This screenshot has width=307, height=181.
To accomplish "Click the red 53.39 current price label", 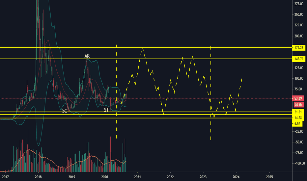I will tap(298, 98).
